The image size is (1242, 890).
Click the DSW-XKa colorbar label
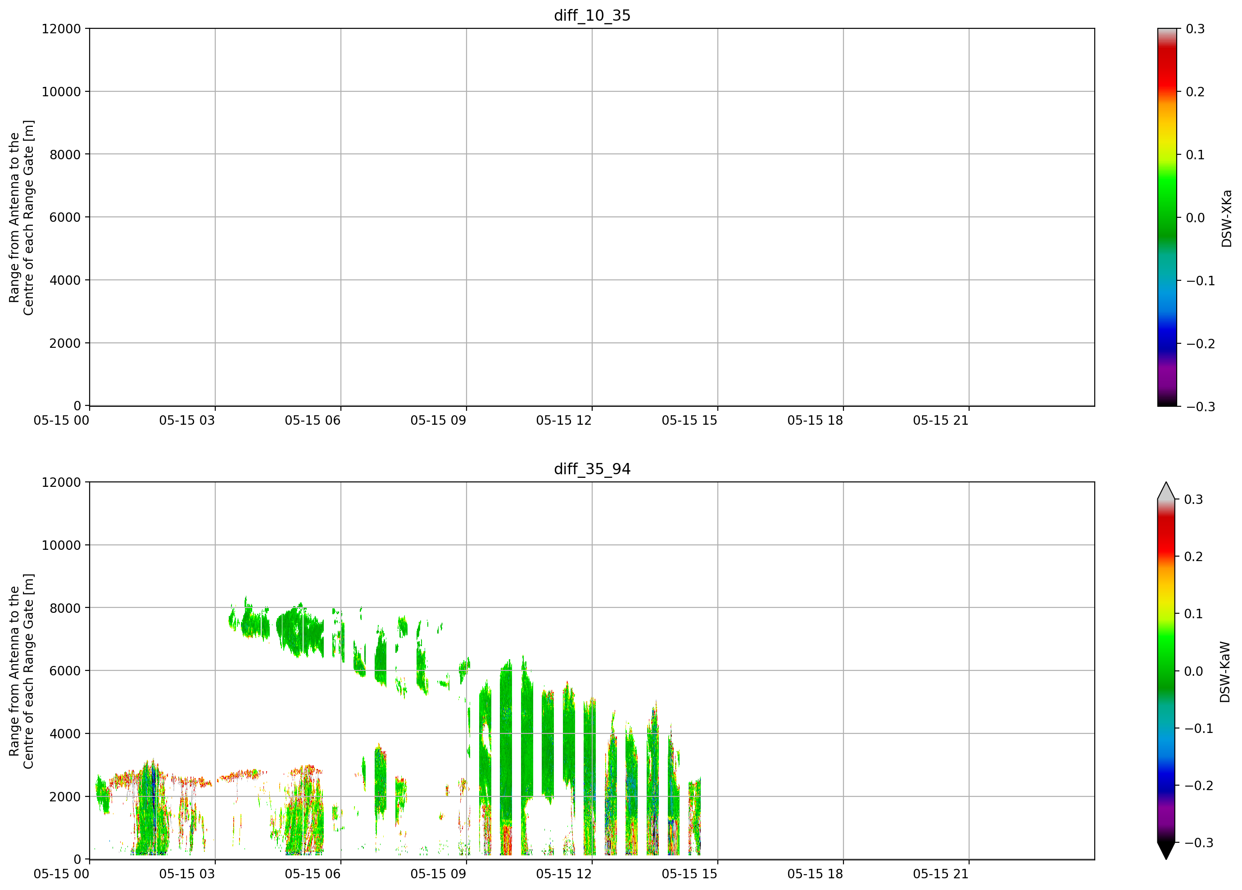click(x=1226, y=218)
